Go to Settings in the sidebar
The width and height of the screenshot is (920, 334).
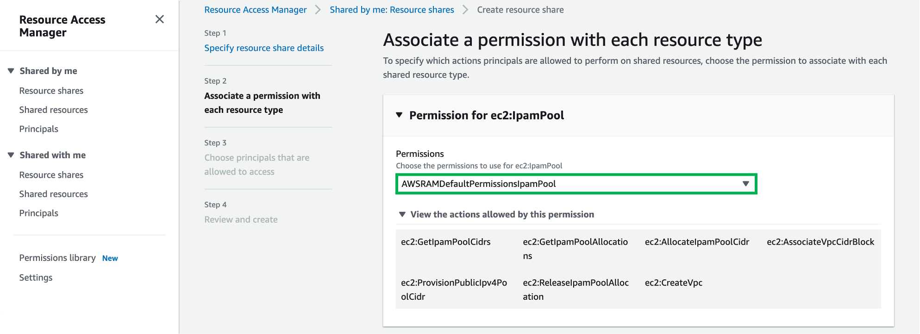pyautogui.click(x=36, y=278)
